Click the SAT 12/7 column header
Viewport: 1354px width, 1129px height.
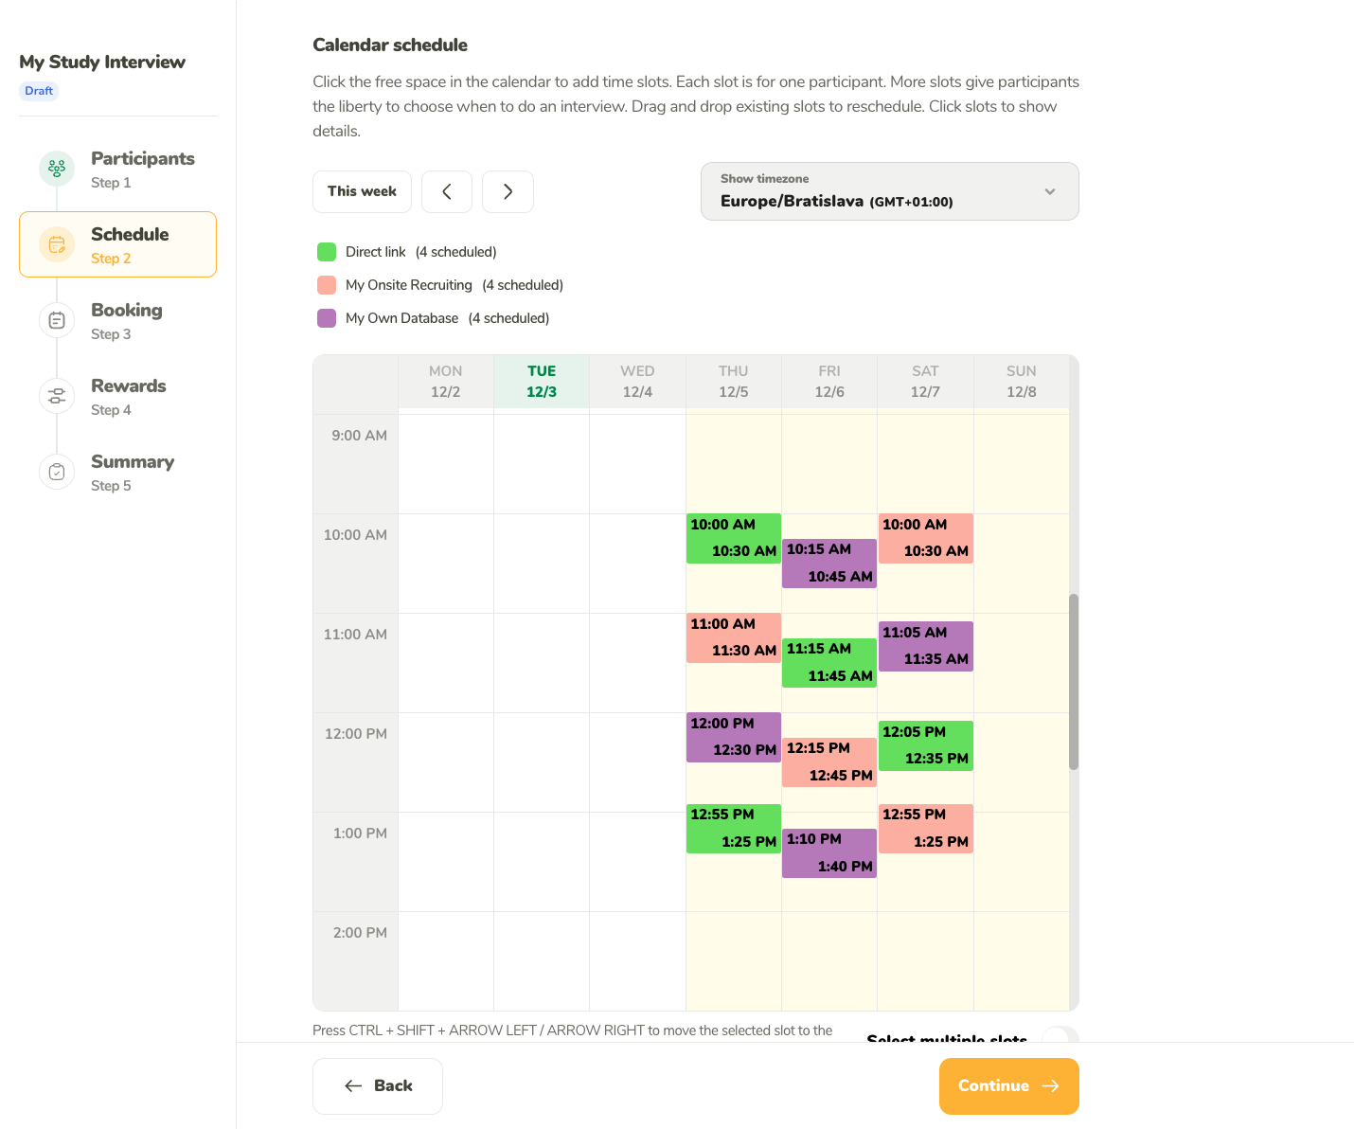click(x=925, y=382)
